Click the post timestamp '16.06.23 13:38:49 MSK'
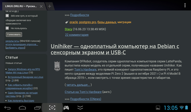Image resolution: width=191 pixels, height=112 pixels. coord(89,29)
